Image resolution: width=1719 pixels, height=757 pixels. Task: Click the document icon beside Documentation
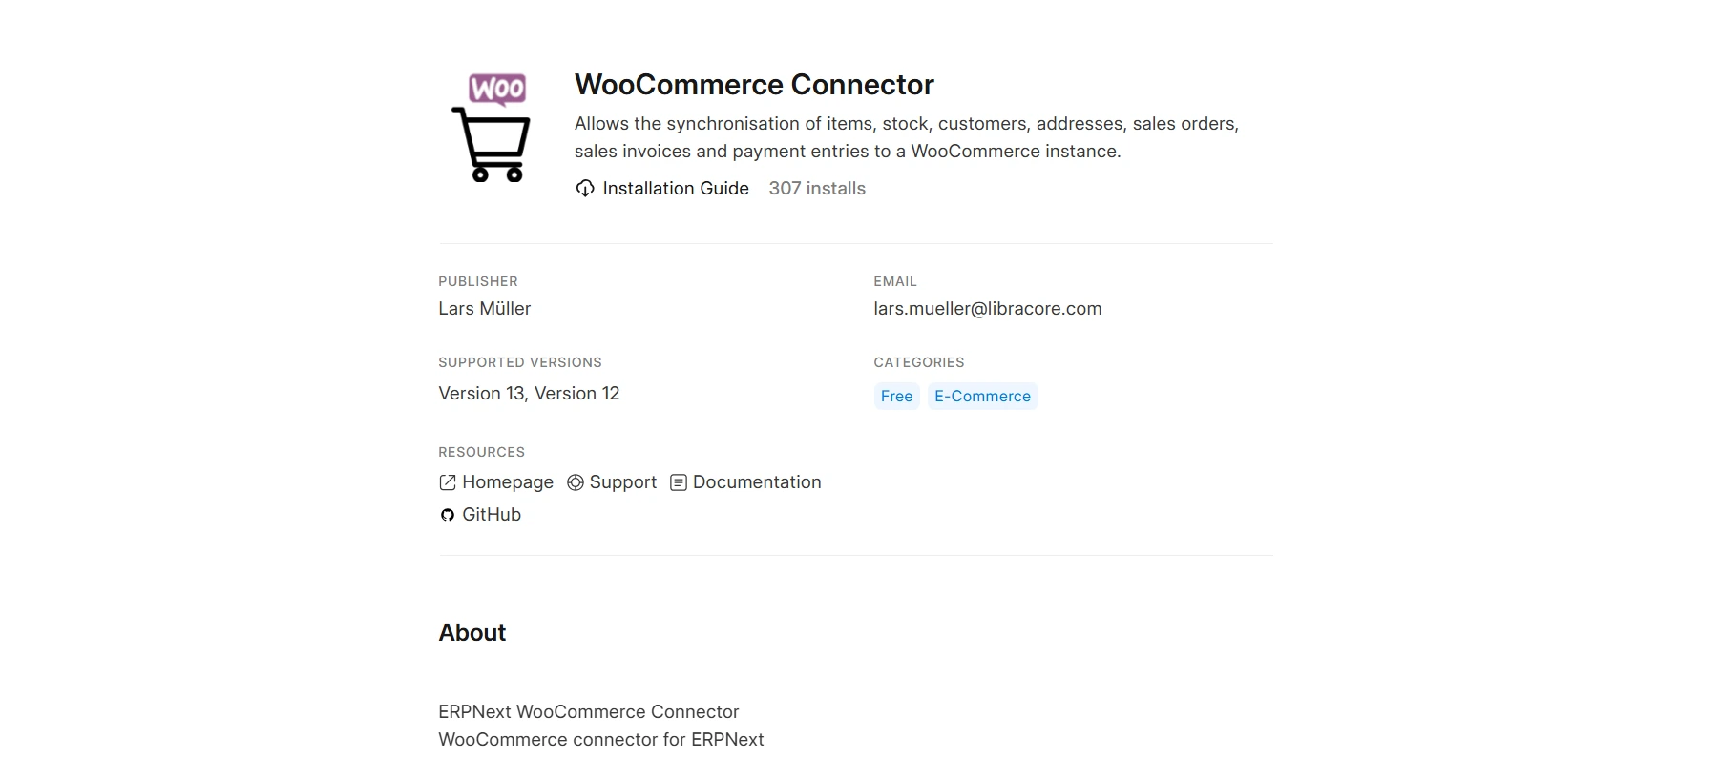pos(679,482)
